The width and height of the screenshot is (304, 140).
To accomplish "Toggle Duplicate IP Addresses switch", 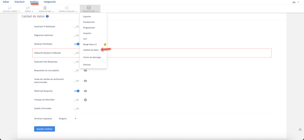I will point(76,26).
